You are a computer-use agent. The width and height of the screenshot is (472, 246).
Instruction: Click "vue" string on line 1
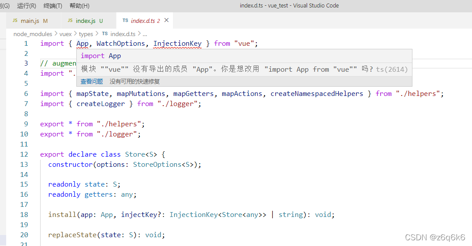(x=244, y=44)
